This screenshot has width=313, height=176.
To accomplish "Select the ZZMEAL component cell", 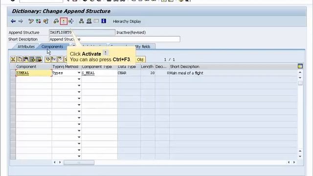I will tap(34, 73).
